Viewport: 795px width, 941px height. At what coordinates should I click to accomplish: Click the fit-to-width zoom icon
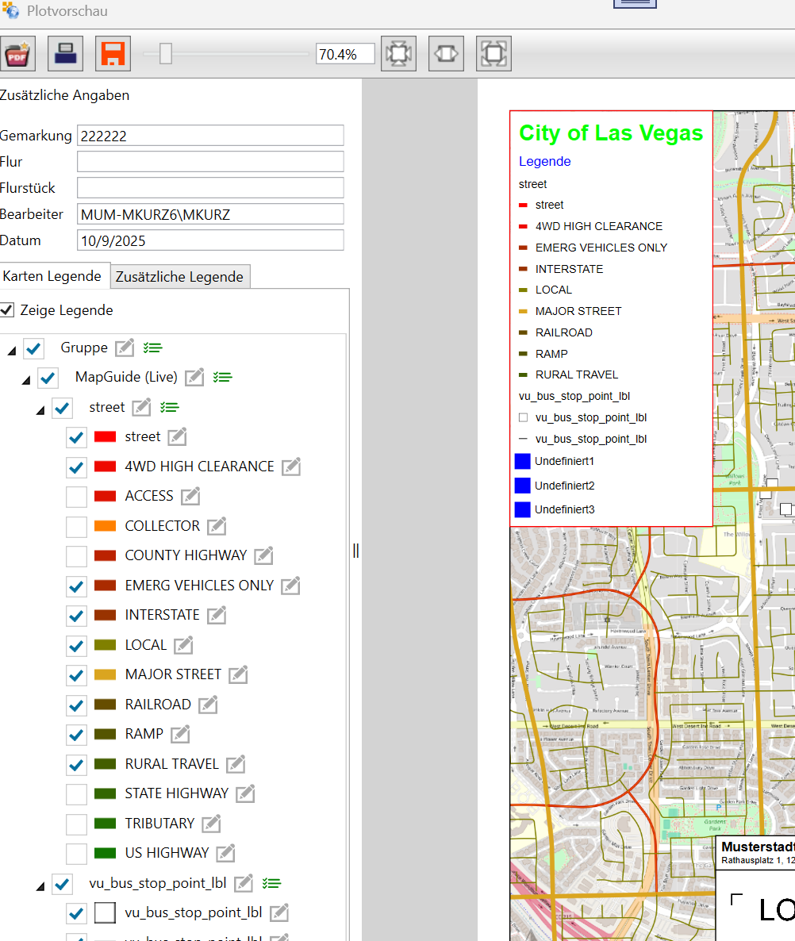(x=446, y=54)
